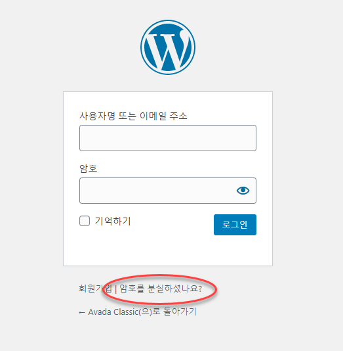Click the WordPress logo

point(168,47)
